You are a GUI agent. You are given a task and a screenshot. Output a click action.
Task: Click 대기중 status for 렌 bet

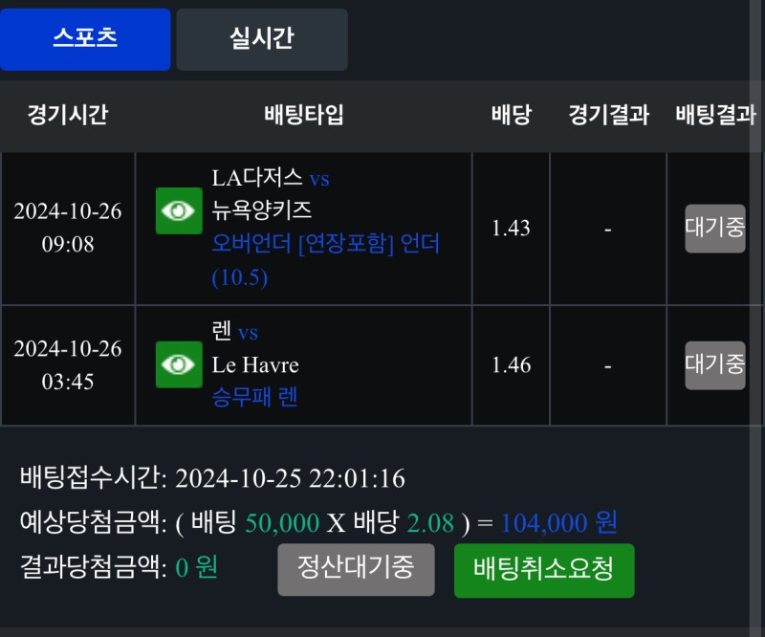pyautogui.click(x=714, y=364)
